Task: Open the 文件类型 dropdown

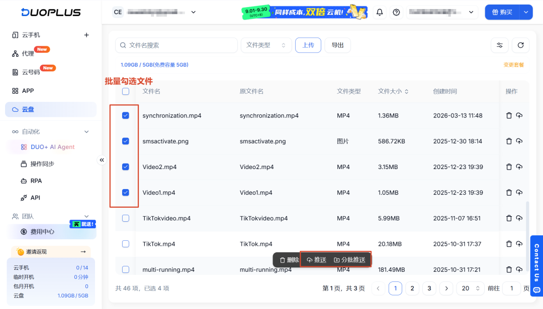Action: click(266, 45)
